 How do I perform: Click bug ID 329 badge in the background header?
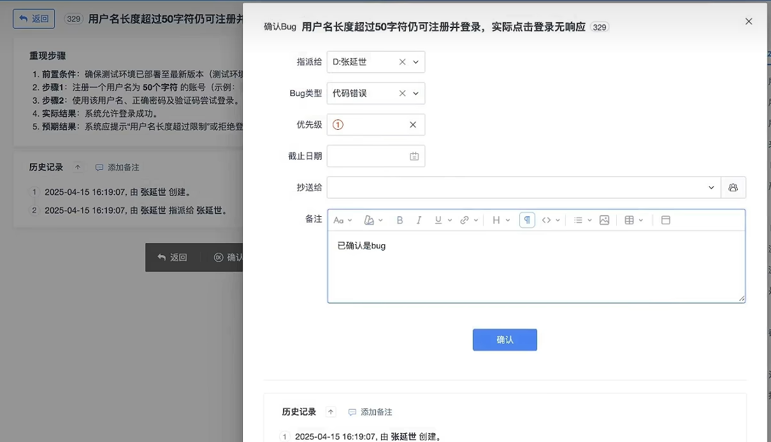(x=74, y=19)
